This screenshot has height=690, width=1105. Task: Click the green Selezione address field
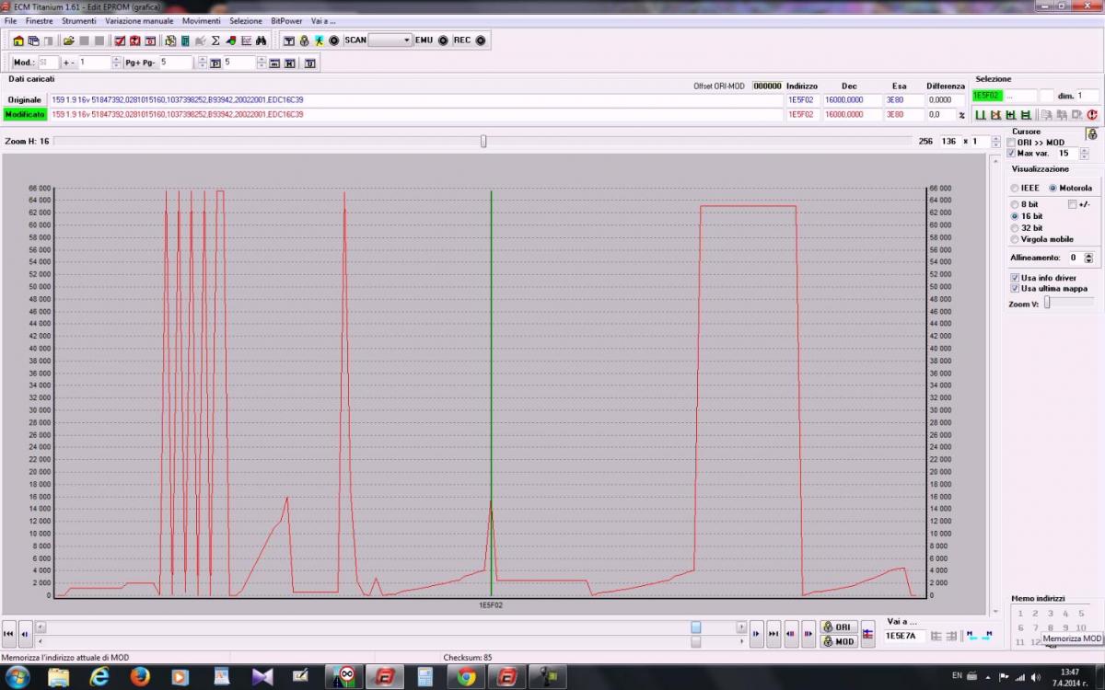(x=987, y=96)
